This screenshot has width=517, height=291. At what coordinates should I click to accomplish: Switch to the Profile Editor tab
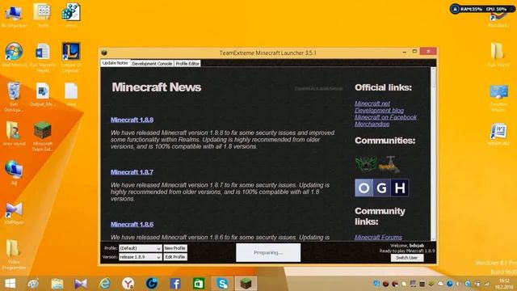point(187,64)
